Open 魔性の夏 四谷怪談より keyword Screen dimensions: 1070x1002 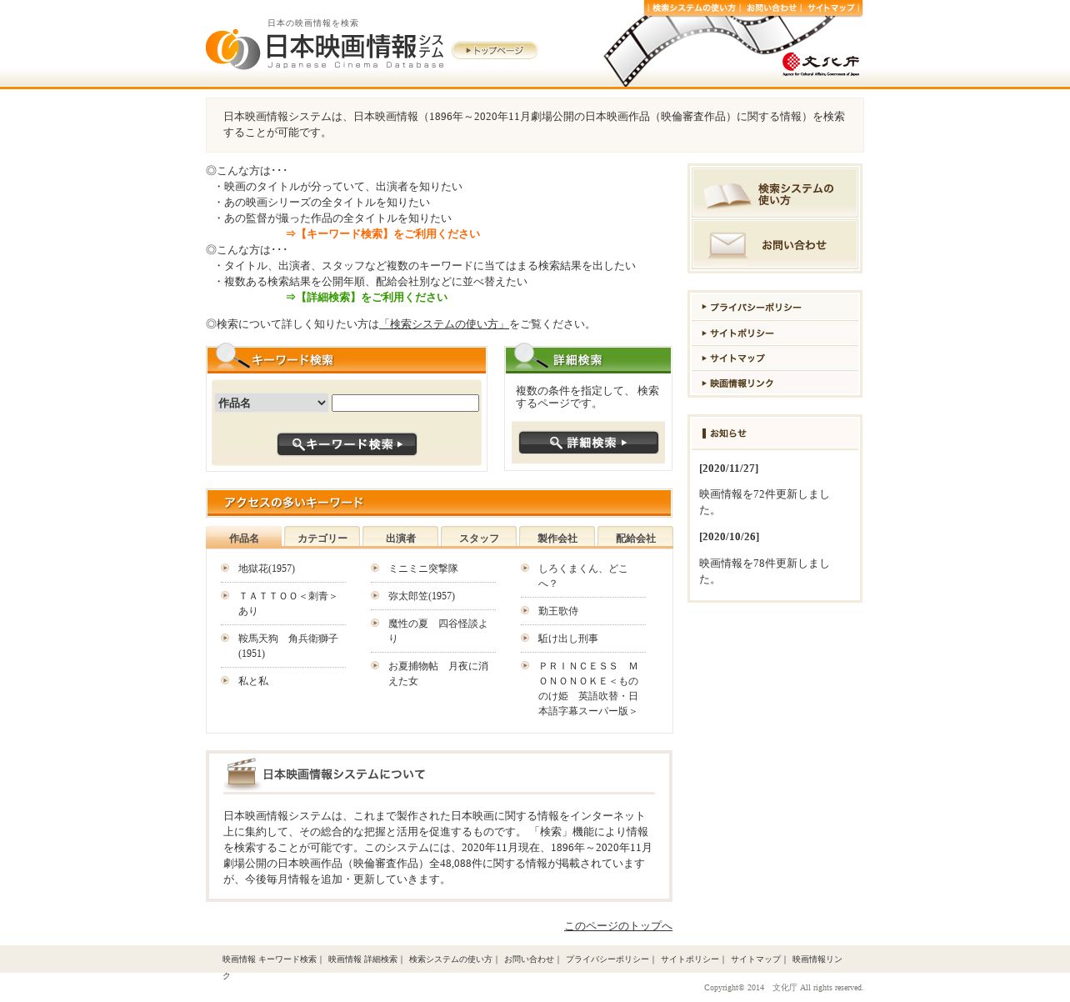click(438, 631)
